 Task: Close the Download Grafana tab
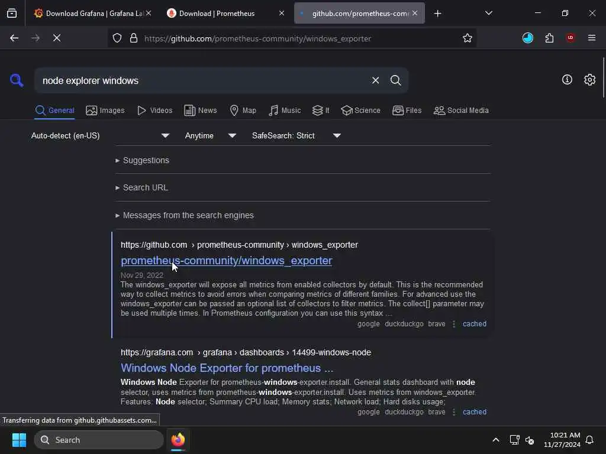149,13
